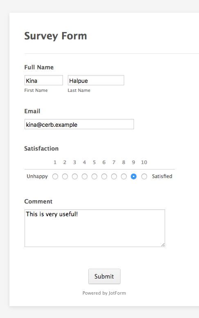The width and height of the screenshot is (199, 318).
Task: Select satisfaction rating 8 radio button
Action: 124,176
